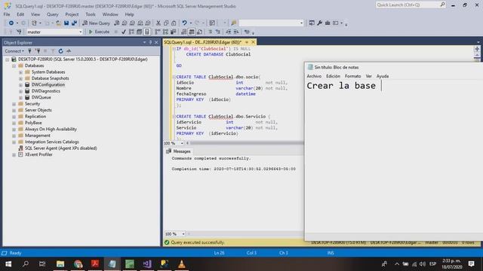Toggle auto-hide pin on Object Explorer panel
The width and height of the screenshot is (483, 271).
click(150, 42)
